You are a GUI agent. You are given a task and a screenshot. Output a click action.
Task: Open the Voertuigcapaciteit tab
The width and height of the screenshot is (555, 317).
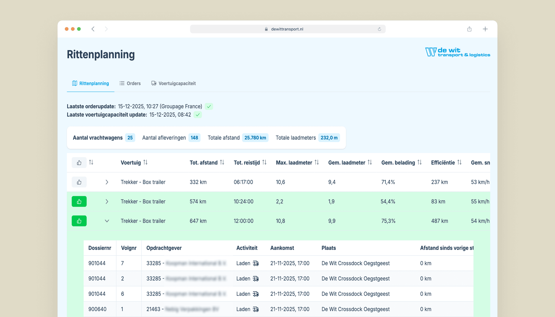click(x=173, y=84)
